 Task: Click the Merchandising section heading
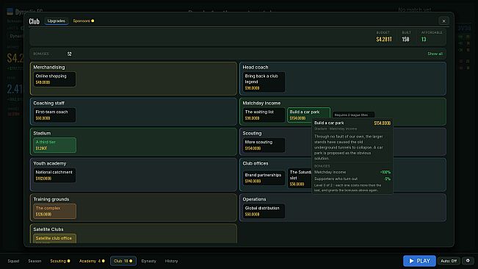click(49, 67)
